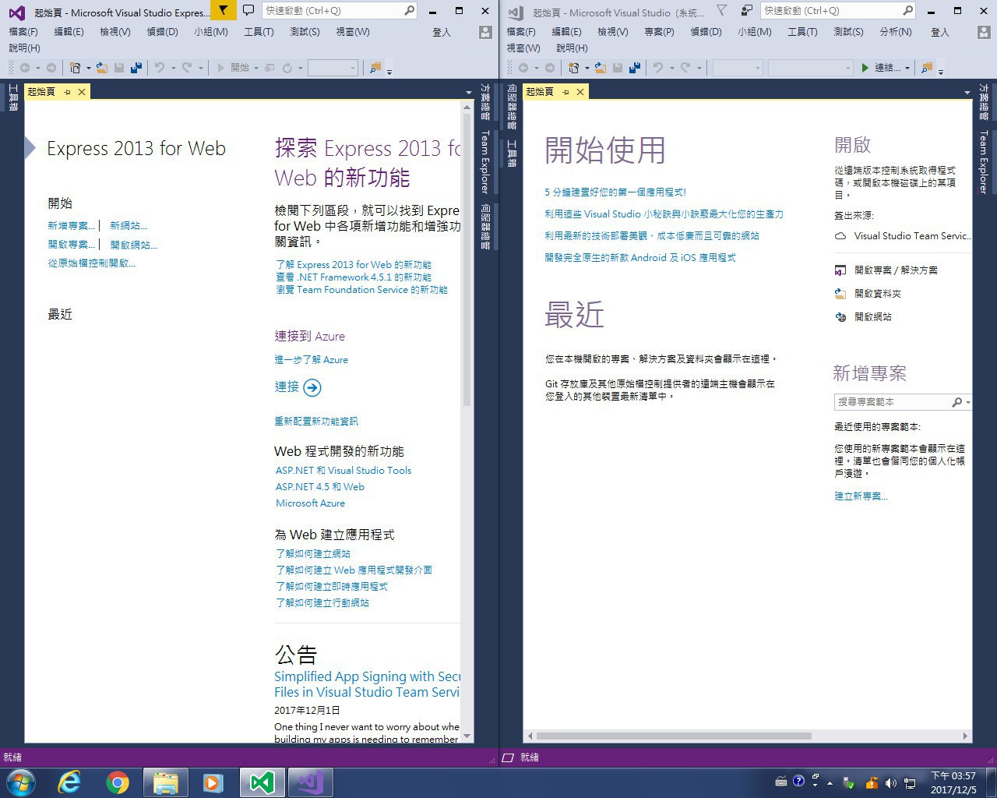Click the yellow notifications flag in the Express window

click(224, 11)
